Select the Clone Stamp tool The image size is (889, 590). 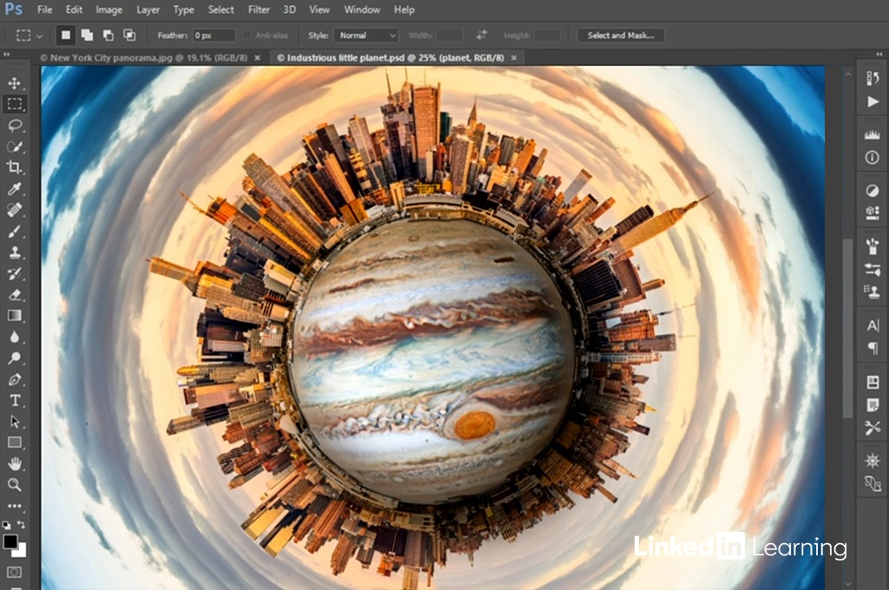pos(15,252)
